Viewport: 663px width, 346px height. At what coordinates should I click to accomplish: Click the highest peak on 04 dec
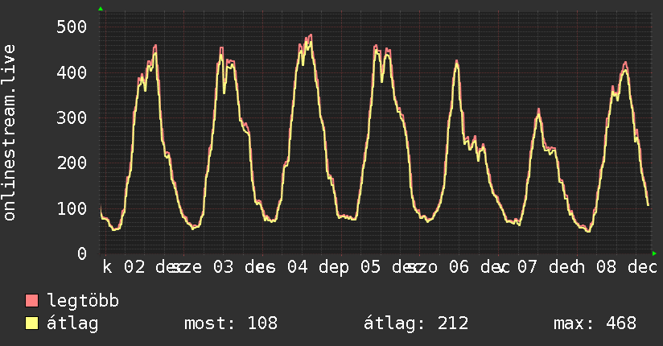click(311, 35)
